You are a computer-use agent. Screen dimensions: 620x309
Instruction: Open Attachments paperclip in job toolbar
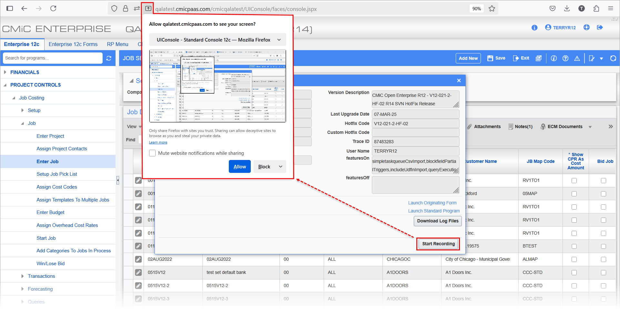pos(483,126)
